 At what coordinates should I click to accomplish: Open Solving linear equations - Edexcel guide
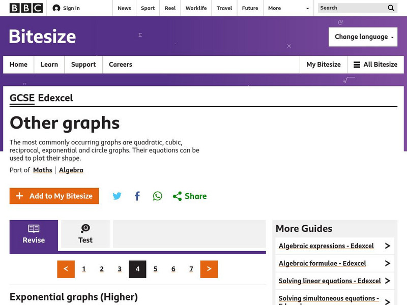tap(330, 281)
